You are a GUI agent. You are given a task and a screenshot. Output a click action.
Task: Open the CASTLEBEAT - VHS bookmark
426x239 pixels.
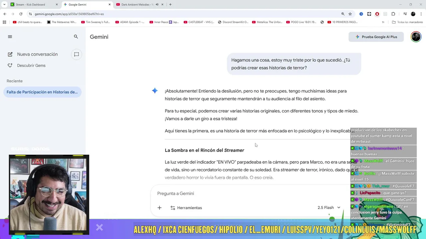click(x=198, y=22)
